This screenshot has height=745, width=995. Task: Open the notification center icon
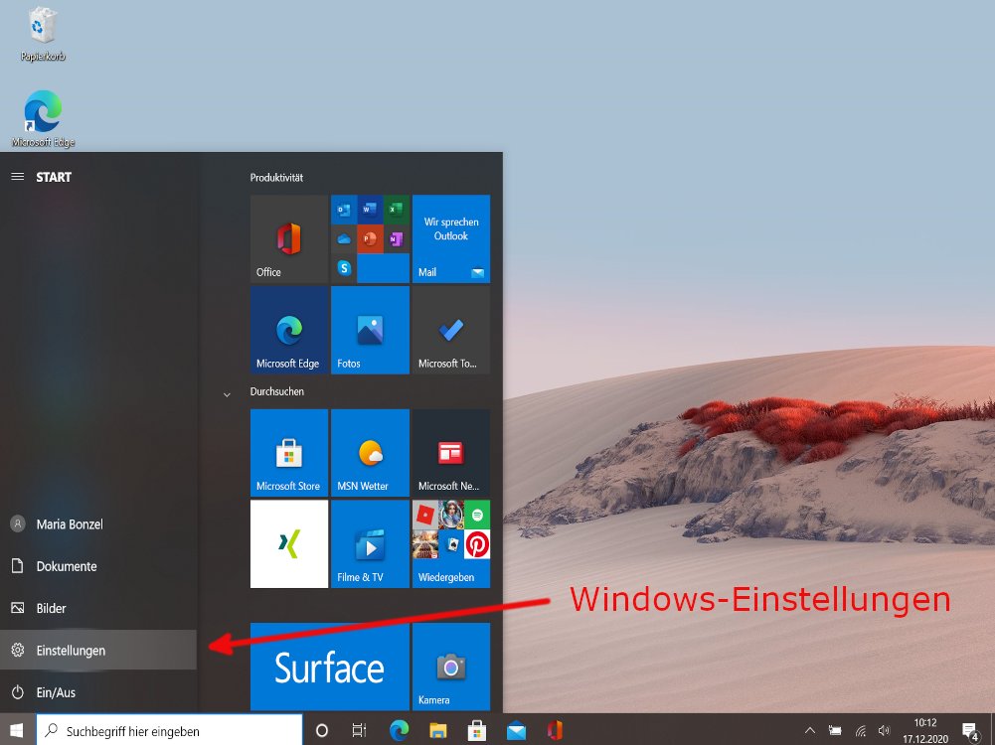point(970,731)
